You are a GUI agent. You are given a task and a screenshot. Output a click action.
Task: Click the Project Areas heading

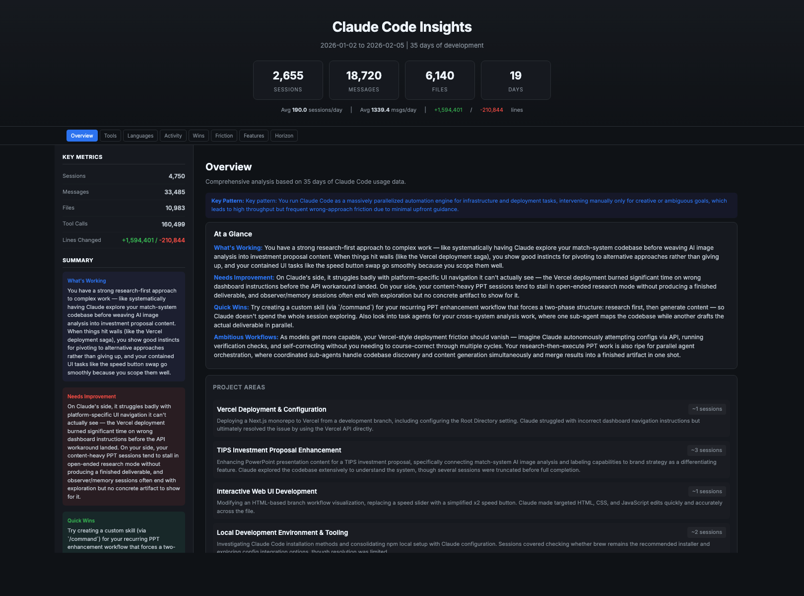point(239,387)
